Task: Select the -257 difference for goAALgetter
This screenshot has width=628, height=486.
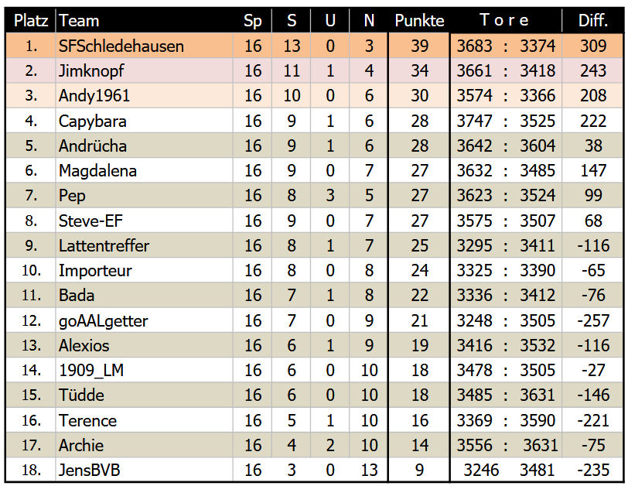Action: point(593,321)
